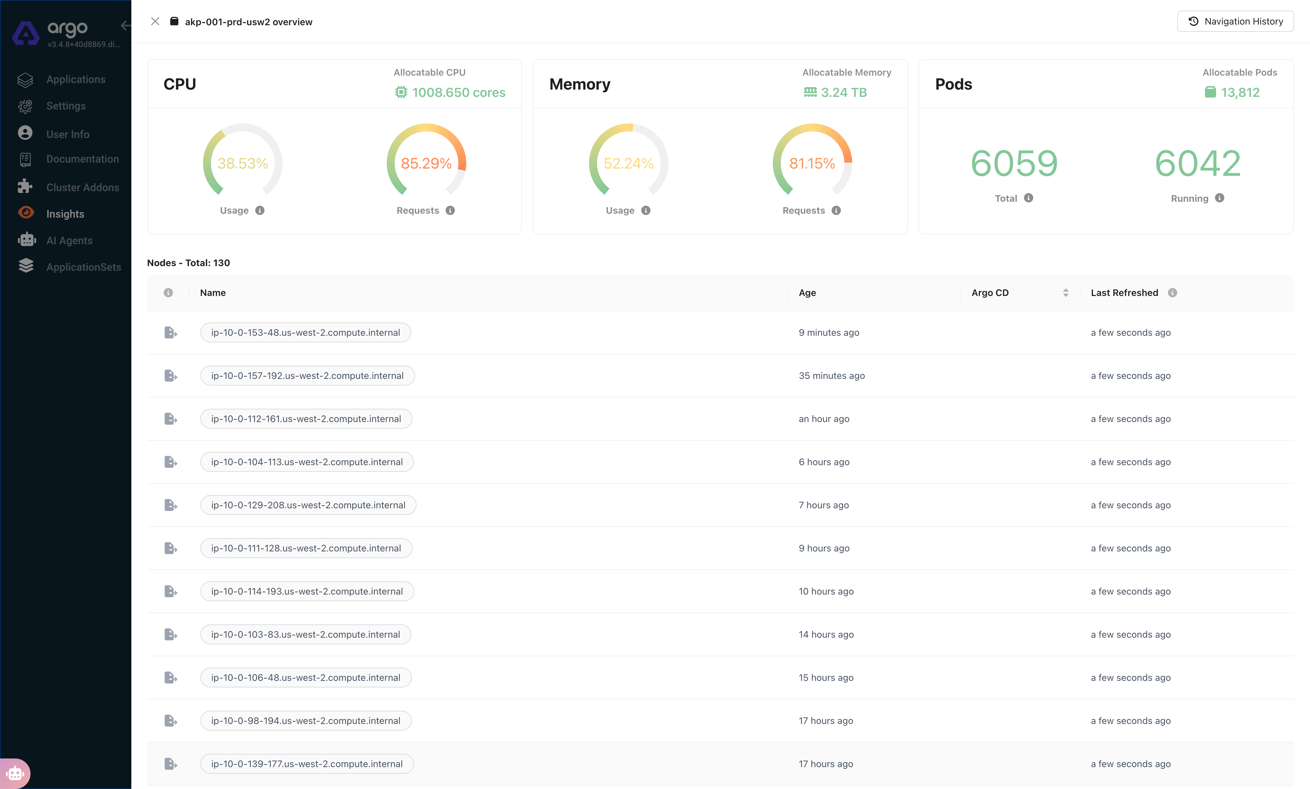This screenshot has width=1310, height=789.
Task: Click the Name column header
Action: (x=213, y=293)
